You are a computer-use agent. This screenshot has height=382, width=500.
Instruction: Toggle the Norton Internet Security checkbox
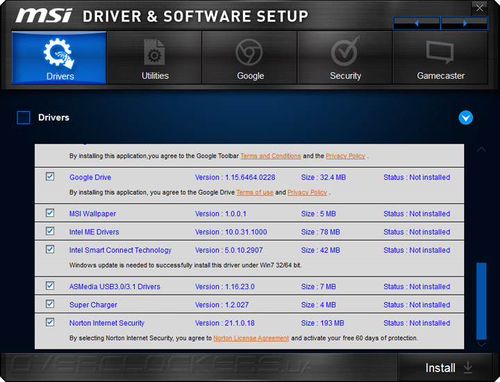tap(50, 322)
